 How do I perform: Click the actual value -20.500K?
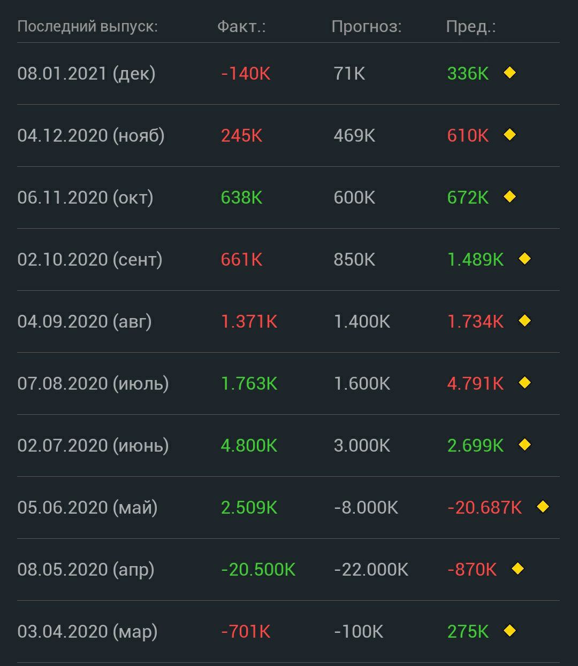coord(258,570)
